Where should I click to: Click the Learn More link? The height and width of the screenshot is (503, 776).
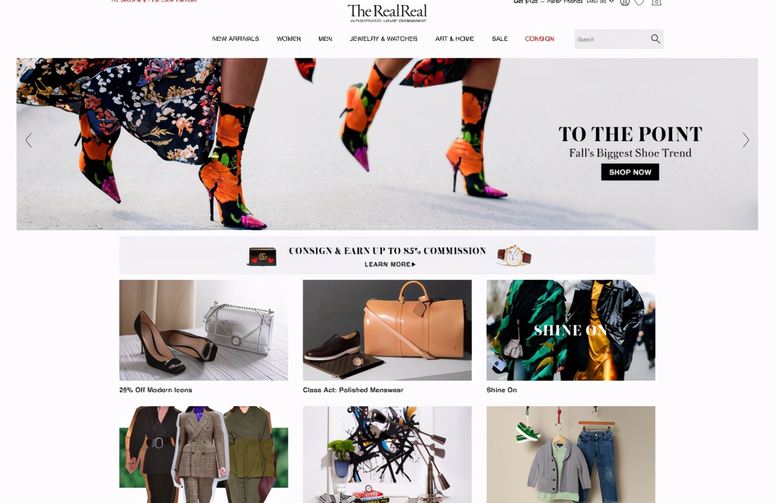pyautogui.click(x=390, y=264)
